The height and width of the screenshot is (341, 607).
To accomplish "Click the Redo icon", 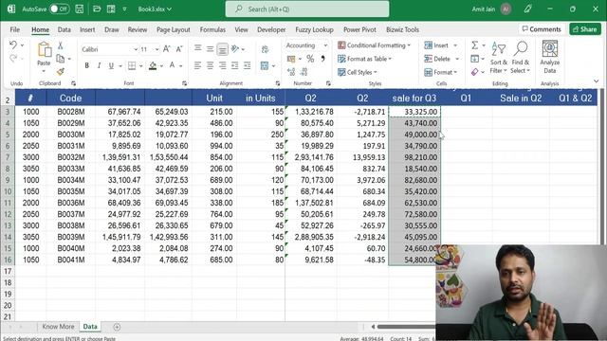I will point(12,59).
